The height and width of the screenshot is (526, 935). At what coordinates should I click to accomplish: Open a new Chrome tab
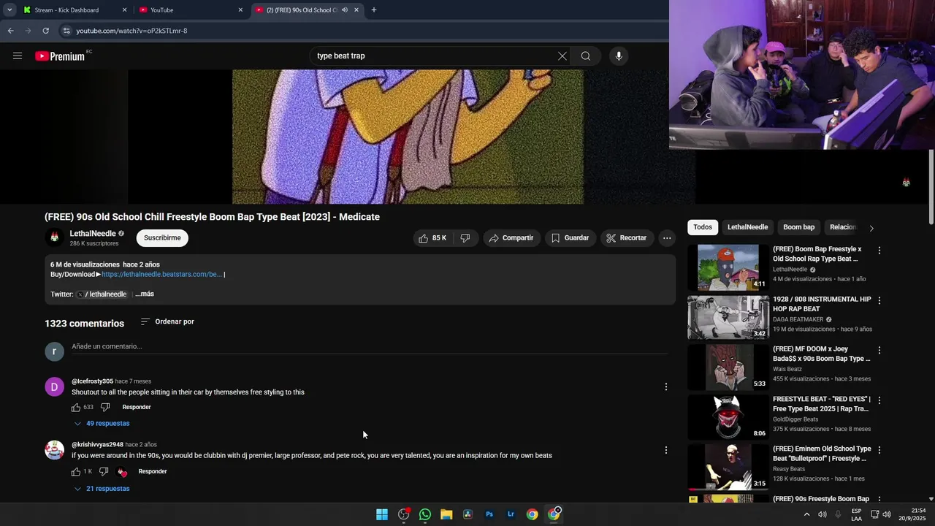pos(374,10)
